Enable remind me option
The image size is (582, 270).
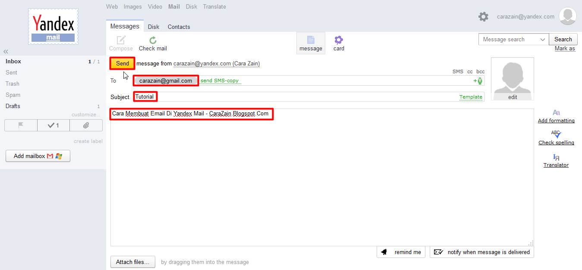(401, 252)
